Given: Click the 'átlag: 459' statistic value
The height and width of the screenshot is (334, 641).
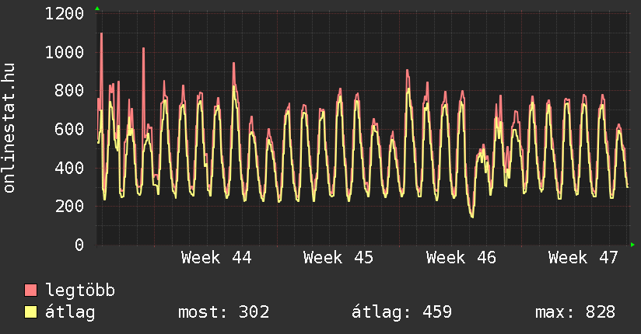Looking at the screenshot, I should click(401, 312).
